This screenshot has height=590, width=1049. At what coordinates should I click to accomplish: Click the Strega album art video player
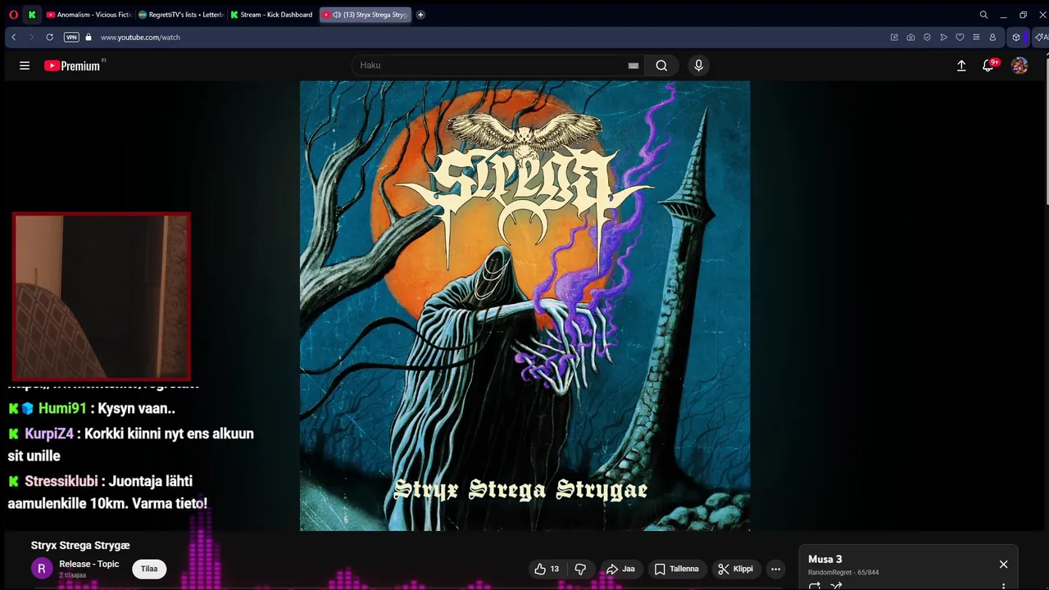(x=524, y=306)
